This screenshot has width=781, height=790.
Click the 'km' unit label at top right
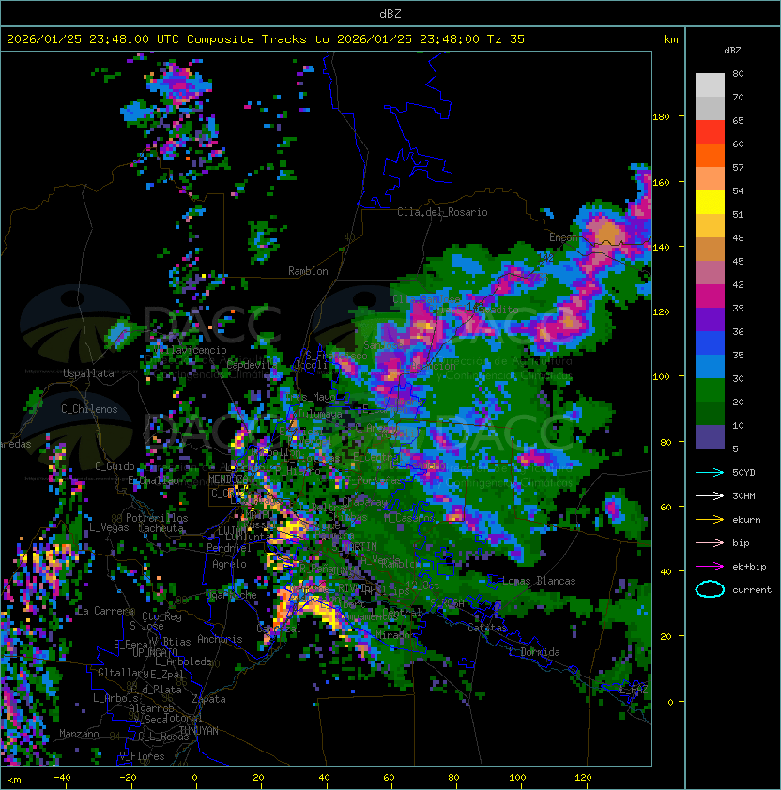[x=670, y=39]
